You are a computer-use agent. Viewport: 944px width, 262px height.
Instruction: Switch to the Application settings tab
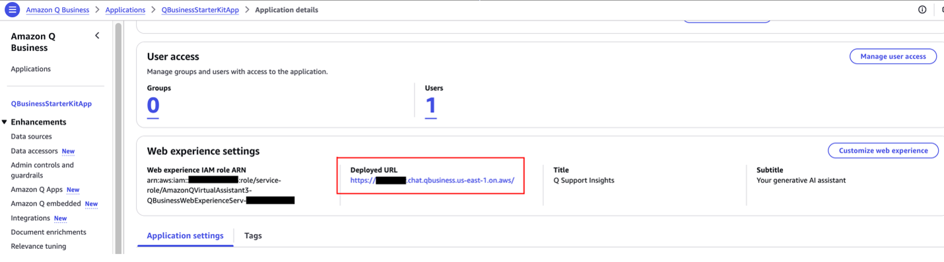coord(185,236)
